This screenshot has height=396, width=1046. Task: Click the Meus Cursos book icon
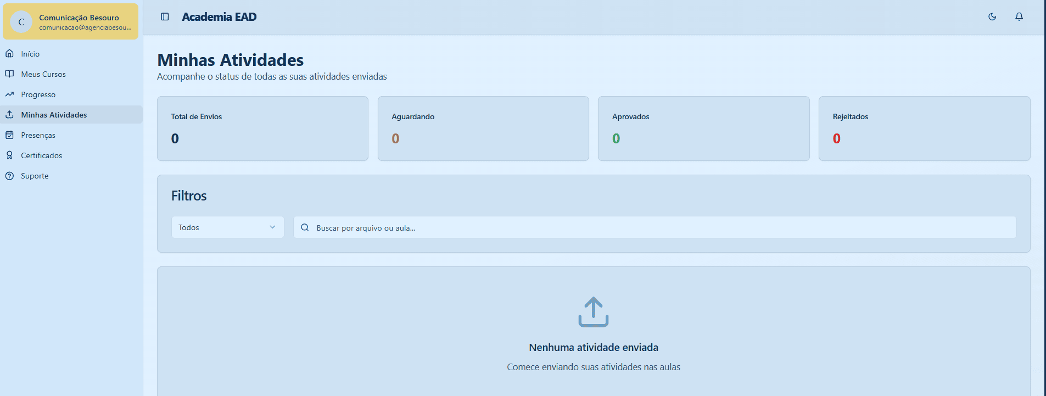9,74
